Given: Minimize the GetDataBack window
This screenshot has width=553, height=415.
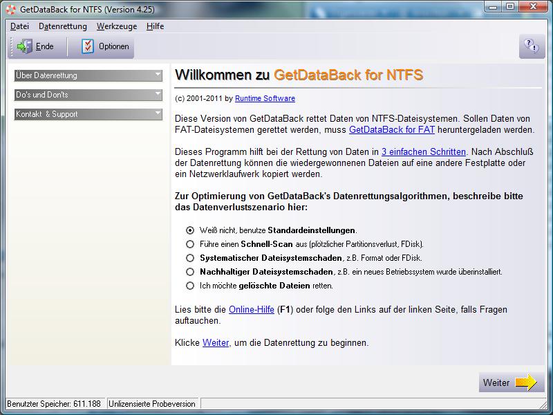Looking at the screenshot, I should tap(494, 7).
